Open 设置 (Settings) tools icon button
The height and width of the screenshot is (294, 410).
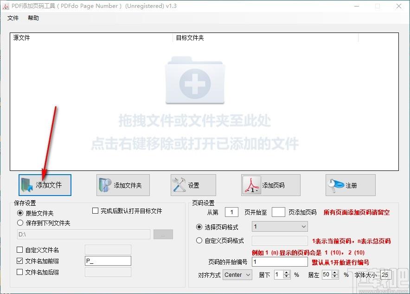click(x=193, y=185)
